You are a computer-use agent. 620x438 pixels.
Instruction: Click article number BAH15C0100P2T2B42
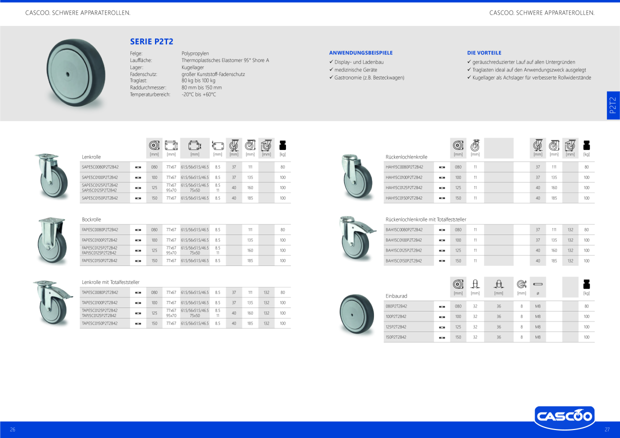point(404,240)
